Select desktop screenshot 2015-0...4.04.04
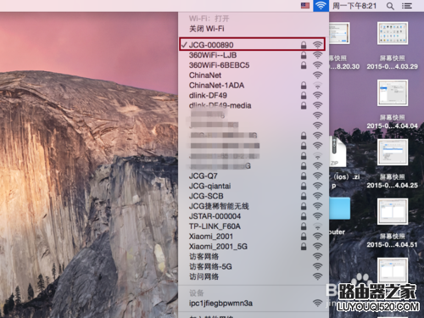The image size is (424, 318). [x=393, y=92]
